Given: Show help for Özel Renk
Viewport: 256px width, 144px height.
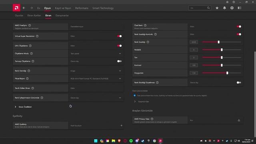Looking at the screenshot, I should pyautogui.click(x=145, y=25).
